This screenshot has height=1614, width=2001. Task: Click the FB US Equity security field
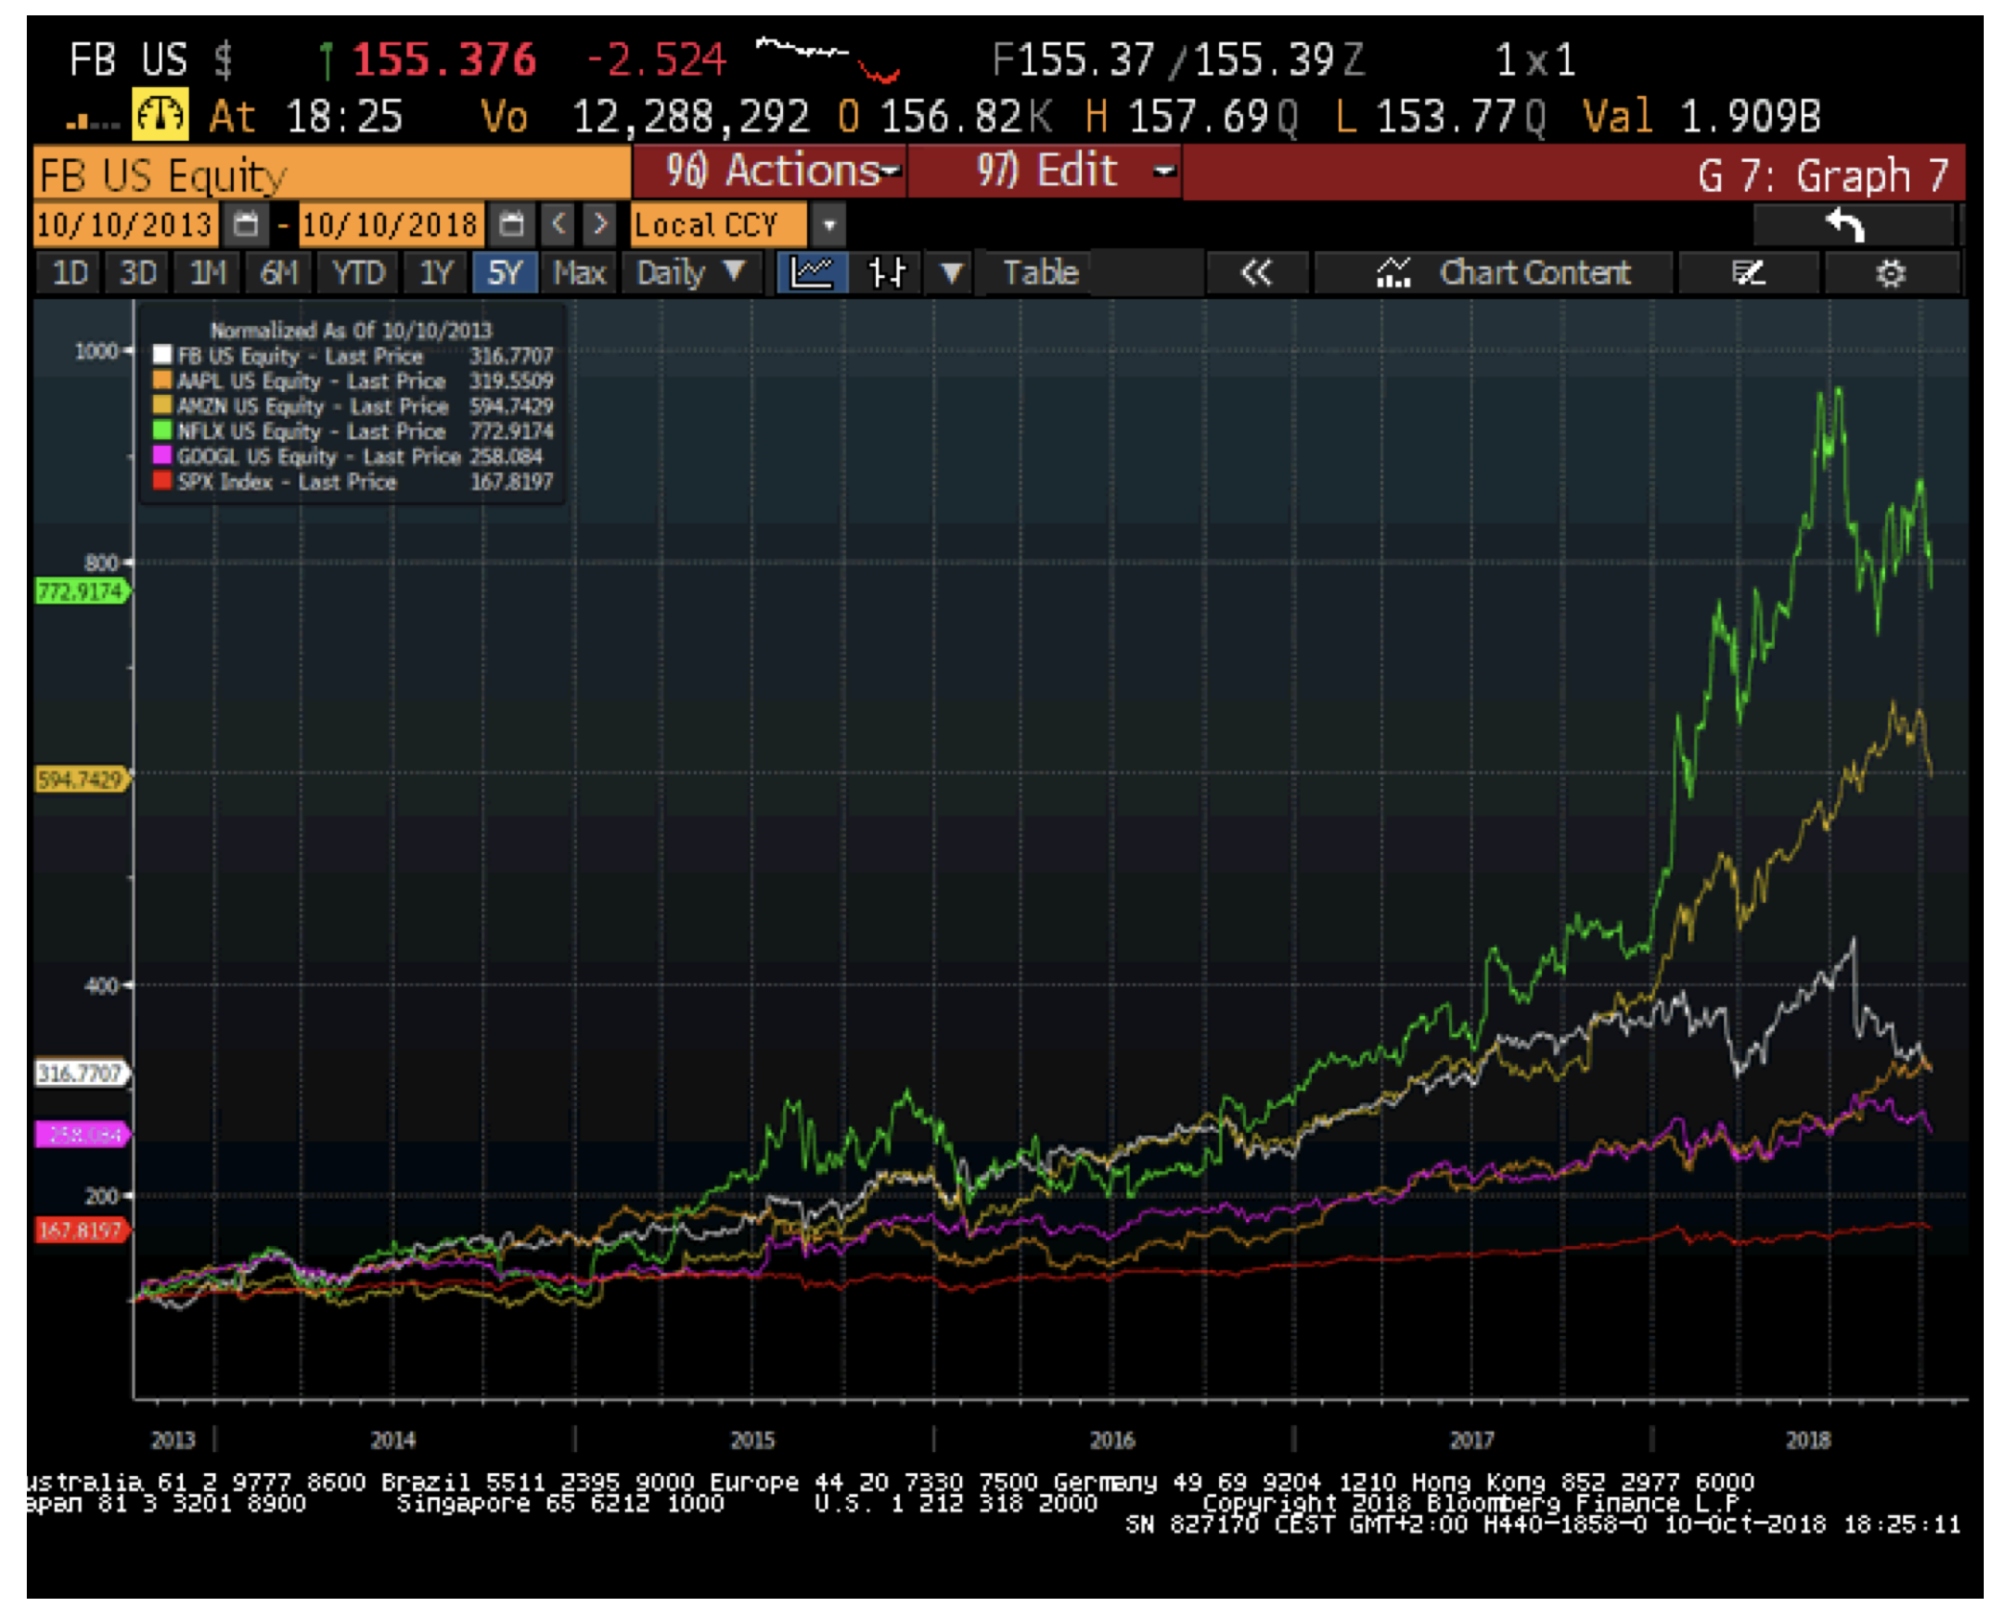click(x=332, y=173)
